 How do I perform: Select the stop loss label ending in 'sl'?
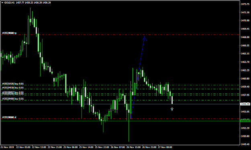9,117
